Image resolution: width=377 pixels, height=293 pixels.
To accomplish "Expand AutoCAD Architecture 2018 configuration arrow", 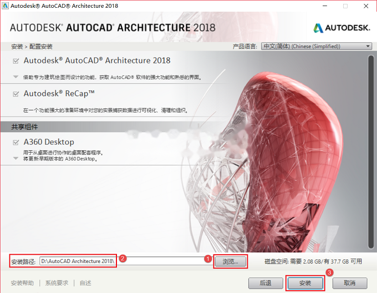I will coord(16,77).
